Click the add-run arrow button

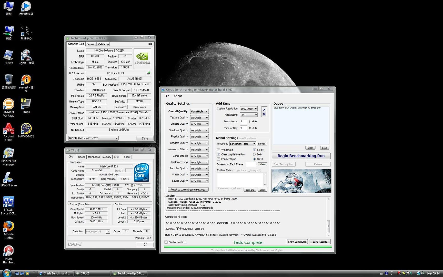pos(264,112)
